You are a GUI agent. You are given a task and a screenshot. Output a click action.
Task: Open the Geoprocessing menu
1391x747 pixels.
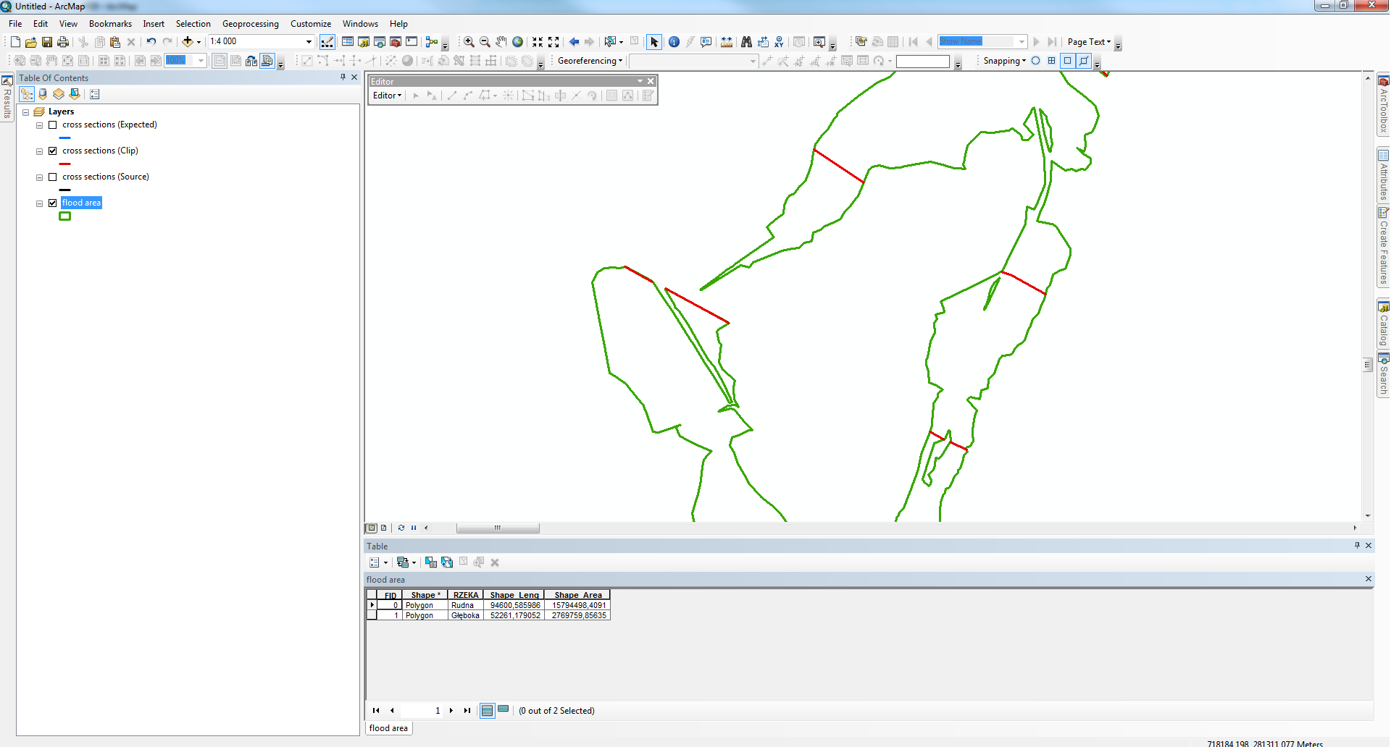[x=250, y=24]
